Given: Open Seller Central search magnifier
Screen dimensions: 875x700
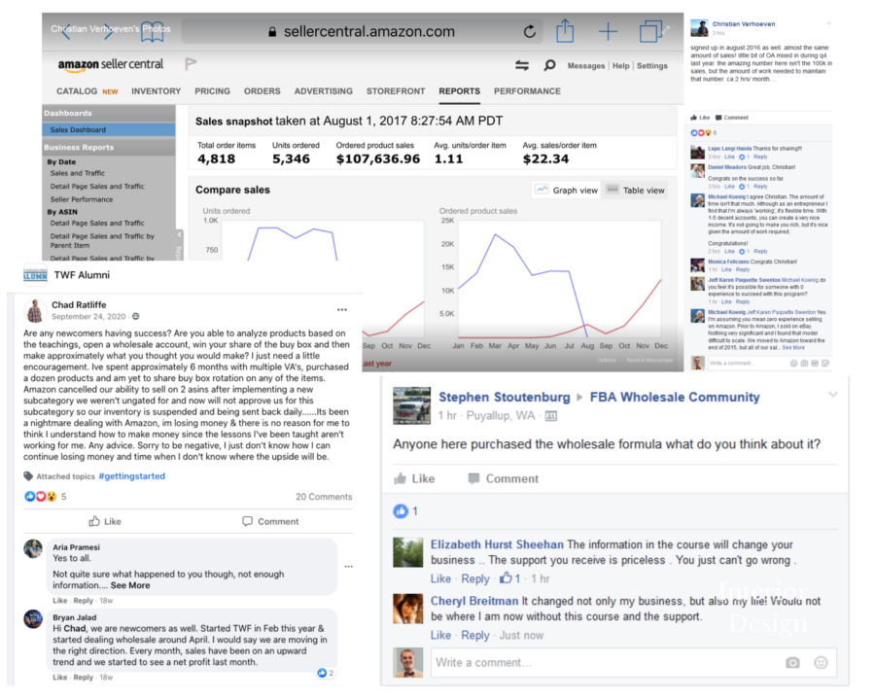Looking at the screenshot, I should (549, 66).
